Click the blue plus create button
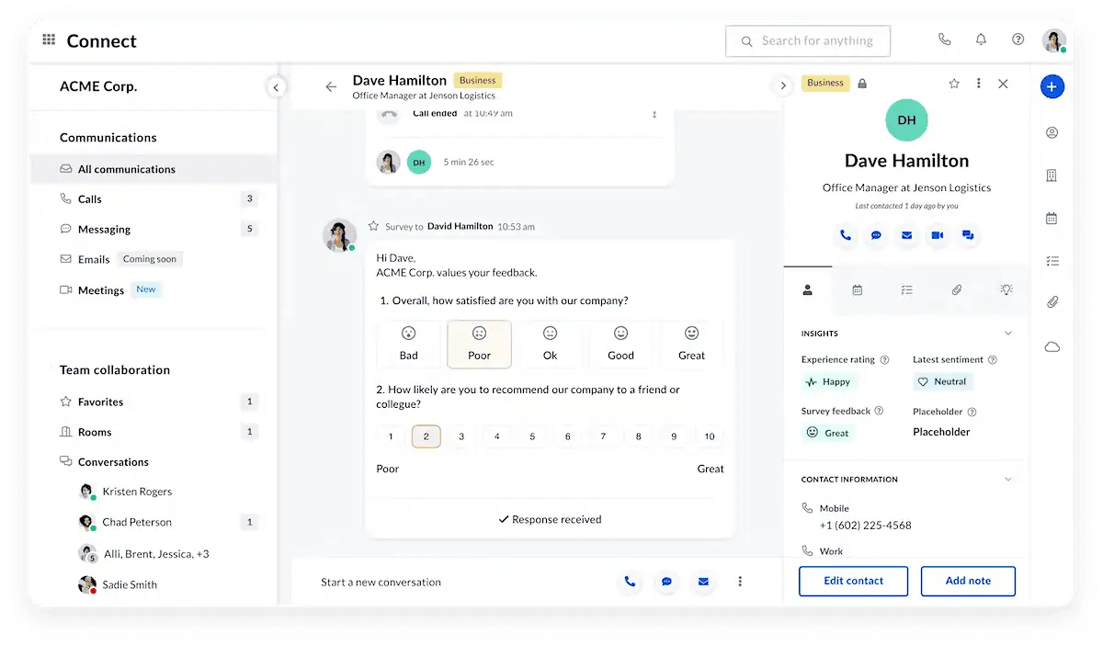The image size is (1103, 645). coord(1052,86)
